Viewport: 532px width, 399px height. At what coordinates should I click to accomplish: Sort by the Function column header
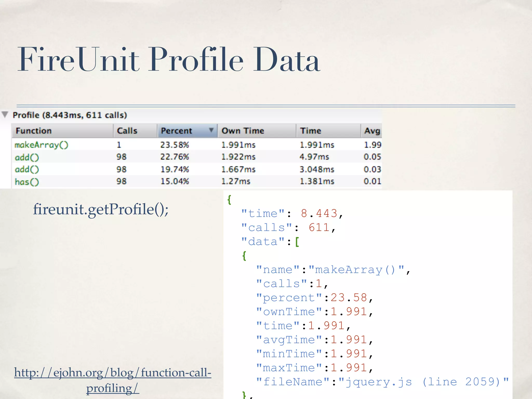[x=62, y=131]
